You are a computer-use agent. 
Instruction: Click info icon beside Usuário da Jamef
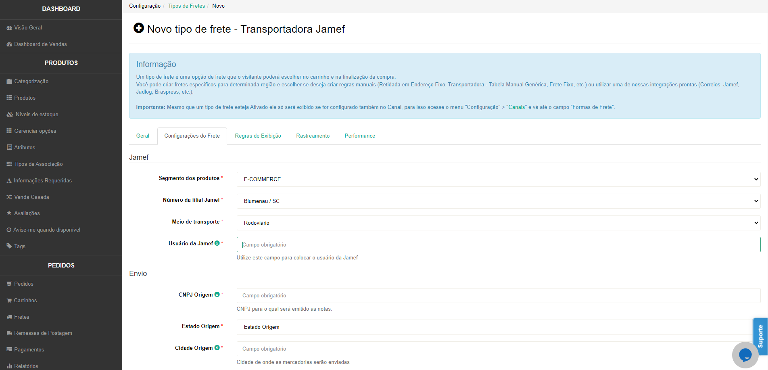tap(217, 243)
